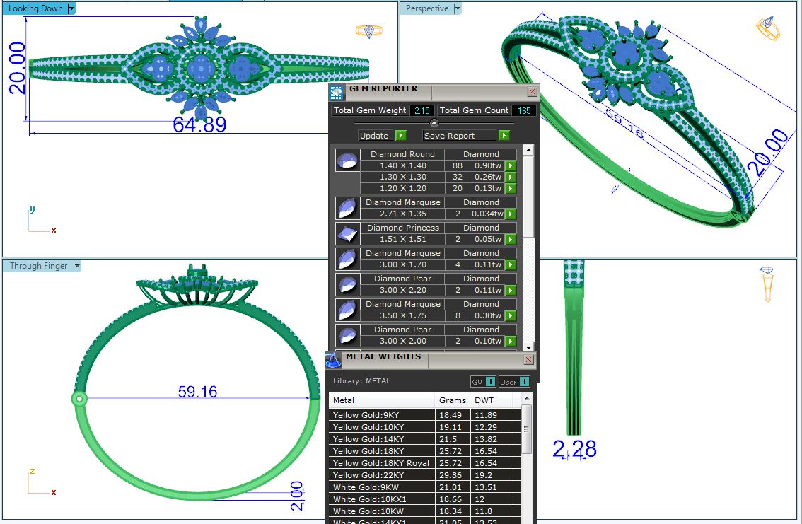
Task: Collapse Gem Reporter header with round arrow
Action: (x=434, y=123)
